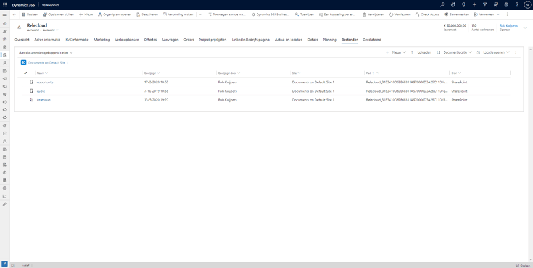The image size is (533, 268).
Task: Click Samenwerken Teams command
Action: 457,15
